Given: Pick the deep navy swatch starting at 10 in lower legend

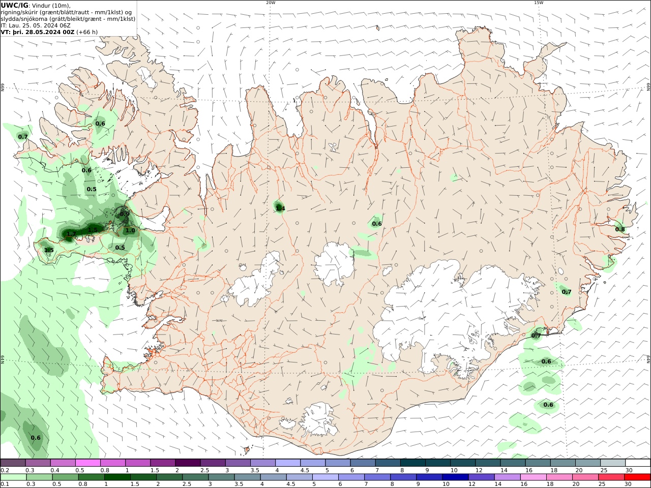Looking at the screenshot, I should [x=455, y=477].
